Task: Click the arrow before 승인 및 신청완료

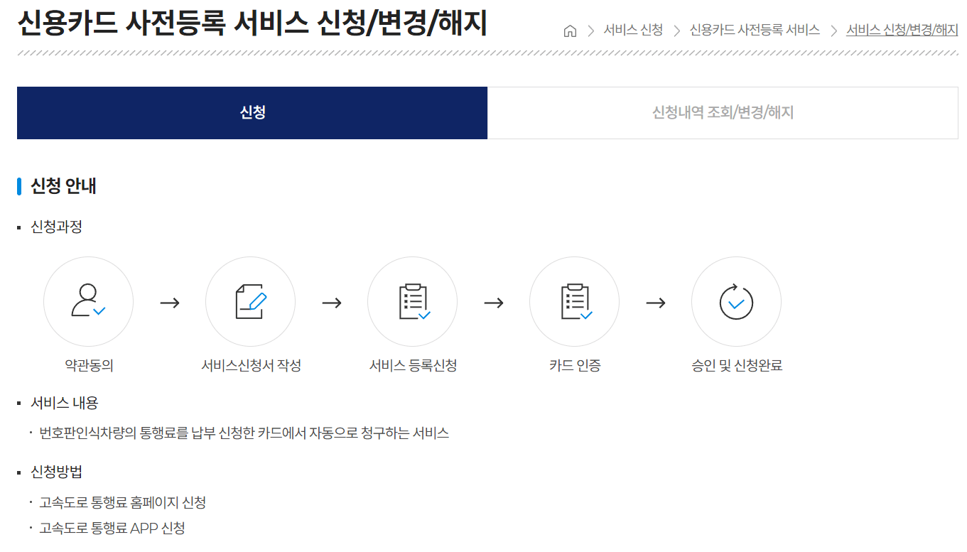Action: [655, 301]
